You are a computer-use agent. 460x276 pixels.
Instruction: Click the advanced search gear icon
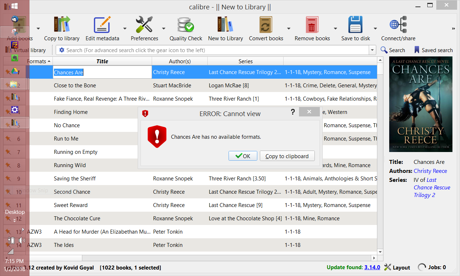(x=62, y=50)
